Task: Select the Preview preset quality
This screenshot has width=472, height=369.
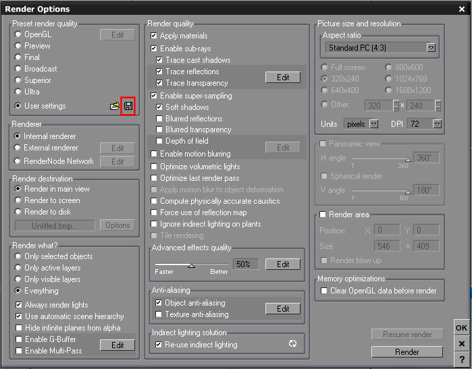Action: pos(18,46)
